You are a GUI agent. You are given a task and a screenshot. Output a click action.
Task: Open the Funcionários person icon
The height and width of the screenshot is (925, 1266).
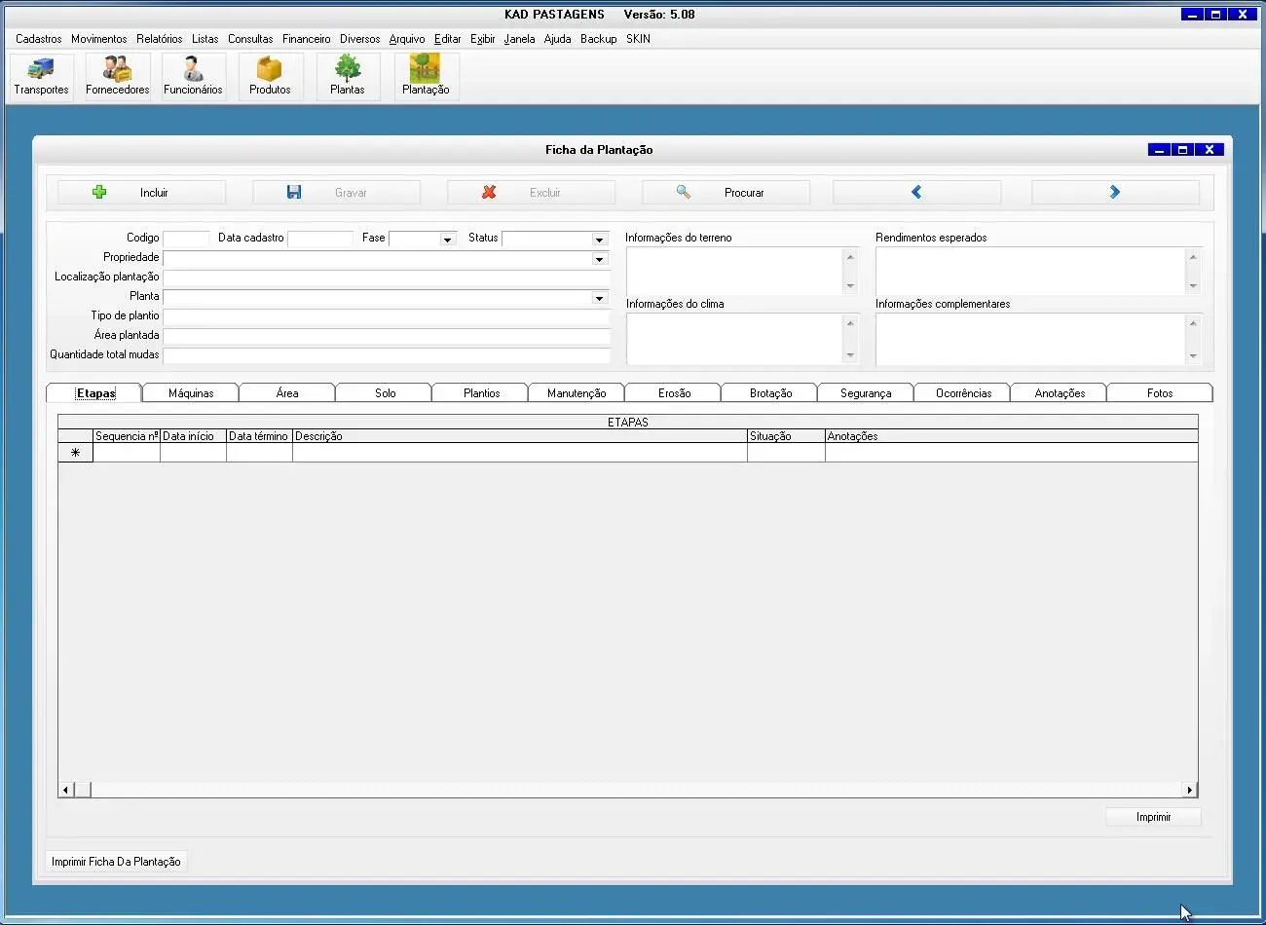point(193,76)
